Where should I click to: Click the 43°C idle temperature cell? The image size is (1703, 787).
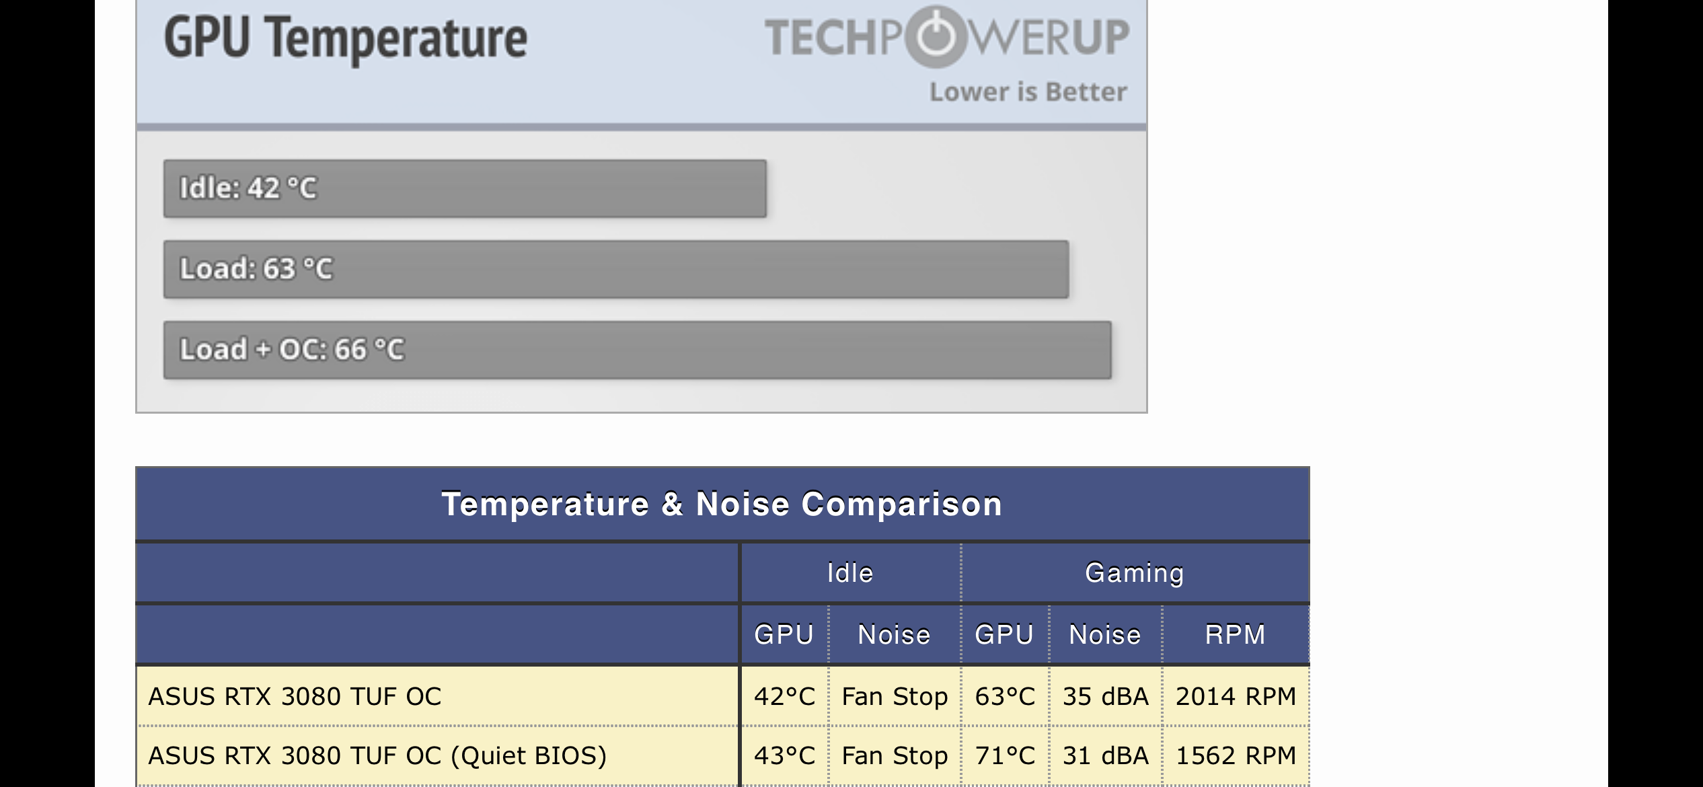784,755
